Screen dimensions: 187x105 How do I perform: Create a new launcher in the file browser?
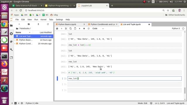pos(19,24)
